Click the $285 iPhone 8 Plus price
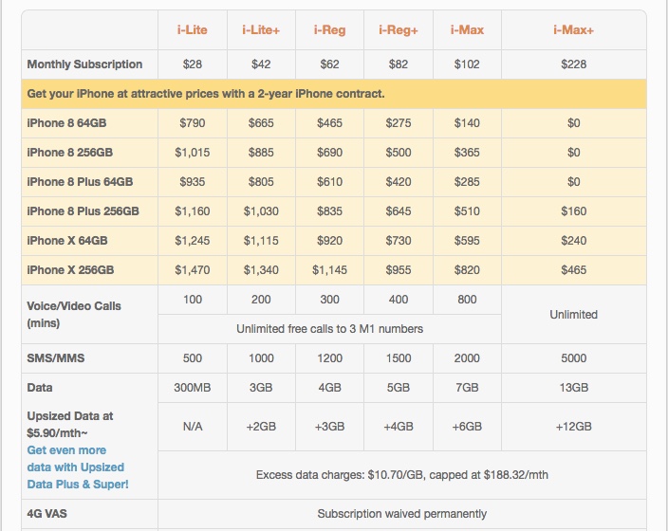Viewport: 668px width, 531px height. point(467,182)
